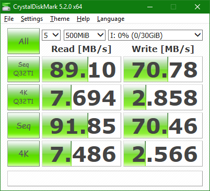The width and height of the screenshot is (210, 191).
Task: Open the Theme menu
Action: [60, 19]
